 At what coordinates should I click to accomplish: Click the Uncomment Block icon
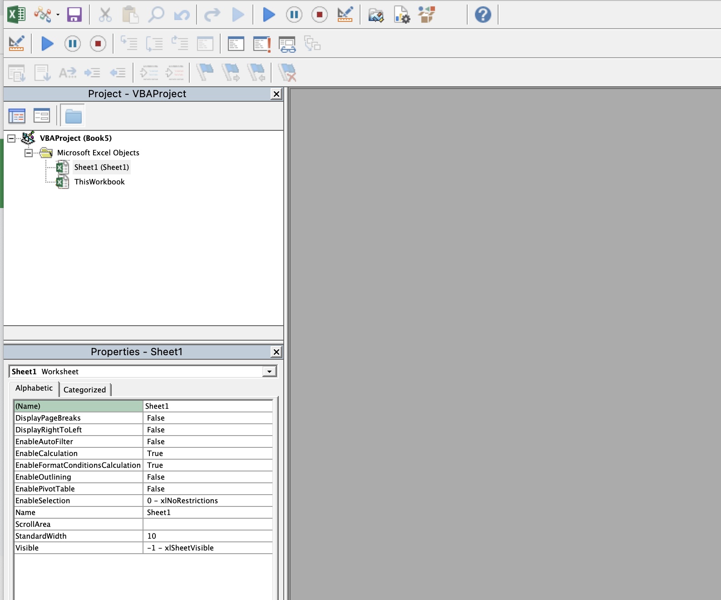click(174, 73)
